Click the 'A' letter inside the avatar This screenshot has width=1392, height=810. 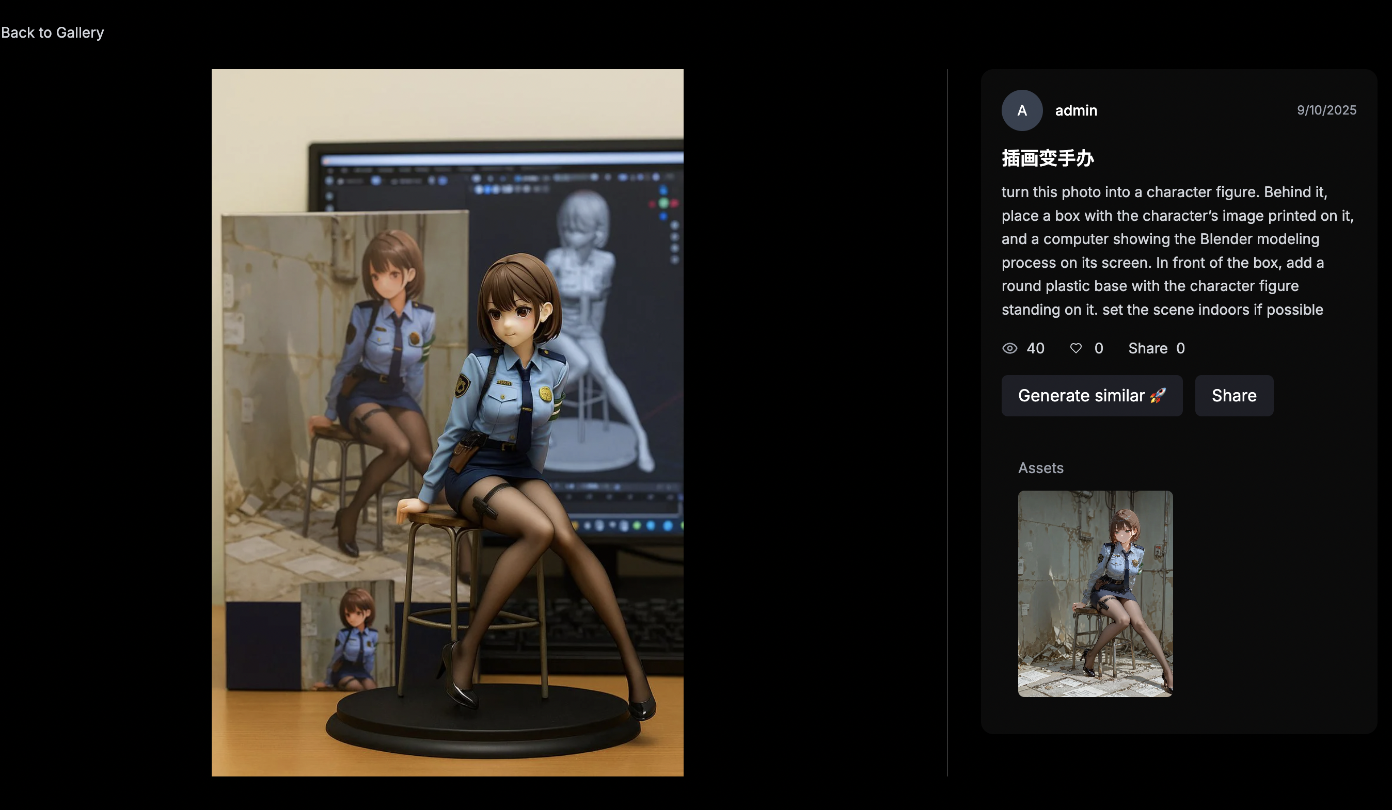coord(1021,110)
